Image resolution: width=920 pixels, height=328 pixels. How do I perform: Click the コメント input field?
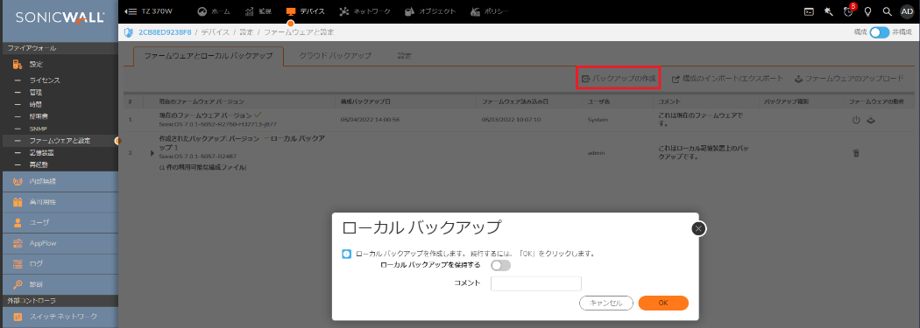(535, 283)
